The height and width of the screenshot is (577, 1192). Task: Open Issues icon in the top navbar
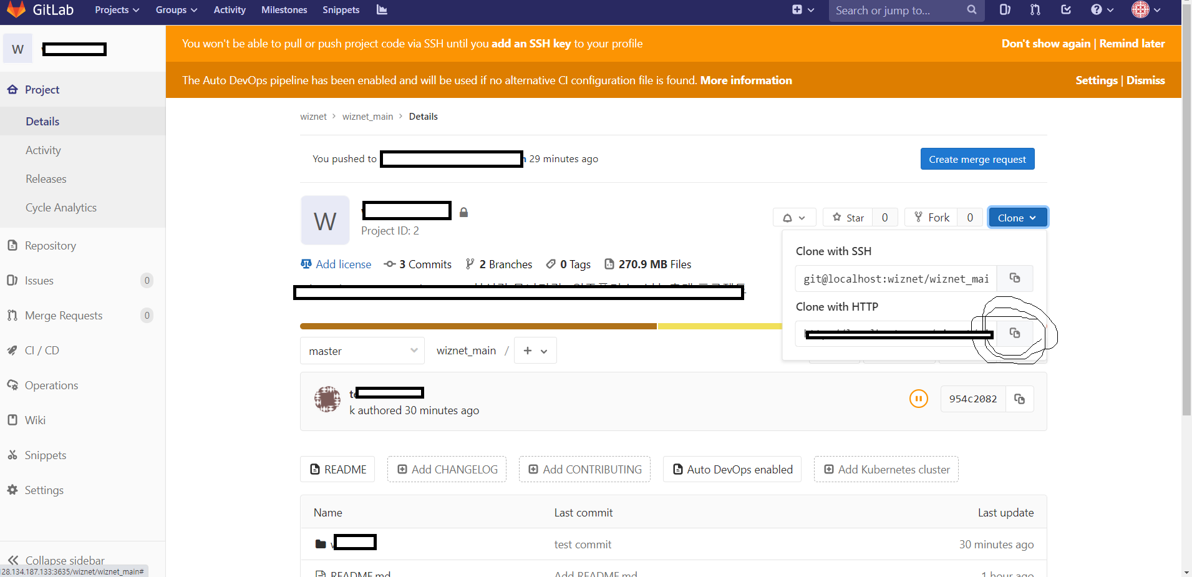(1005, 10)
